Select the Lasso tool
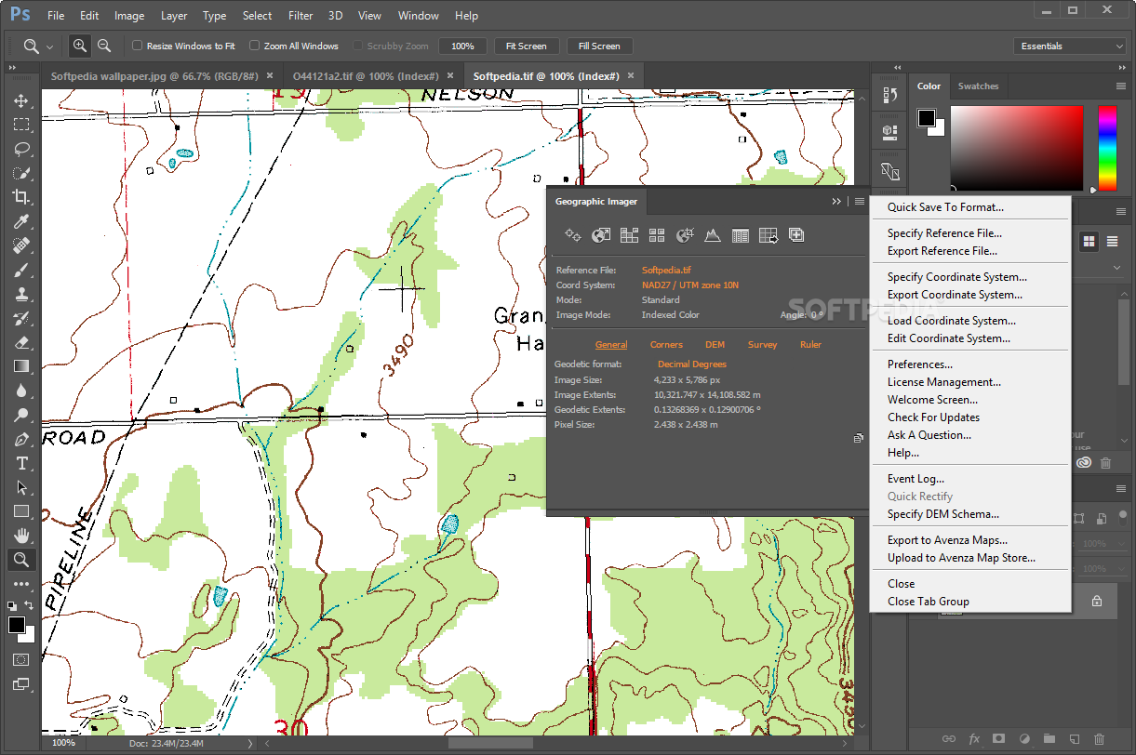The image size is (1136, 755). pos(20,149)
